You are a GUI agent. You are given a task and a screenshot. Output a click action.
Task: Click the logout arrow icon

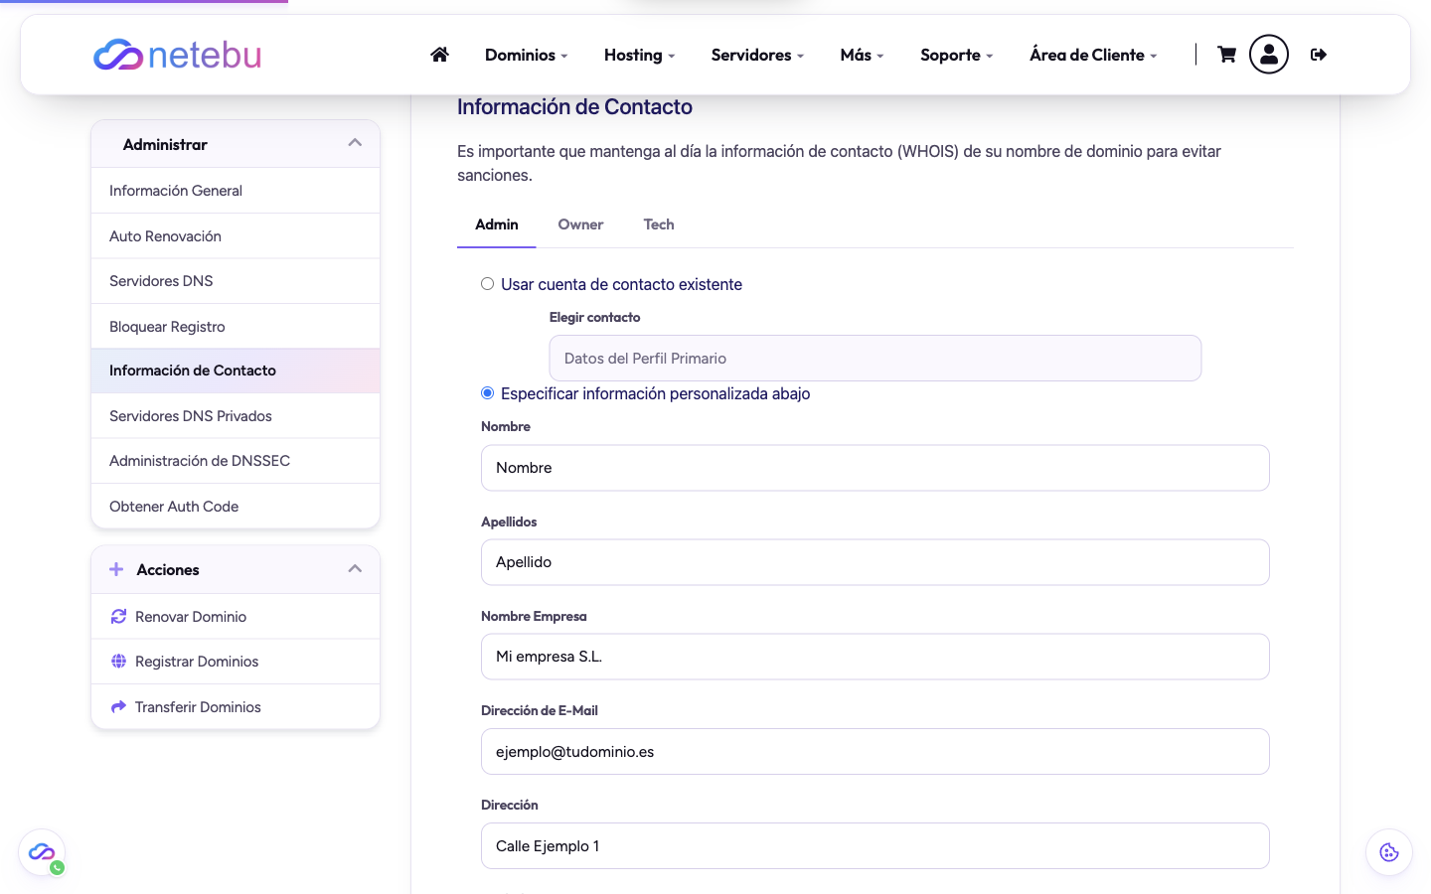coord(1319,55)
